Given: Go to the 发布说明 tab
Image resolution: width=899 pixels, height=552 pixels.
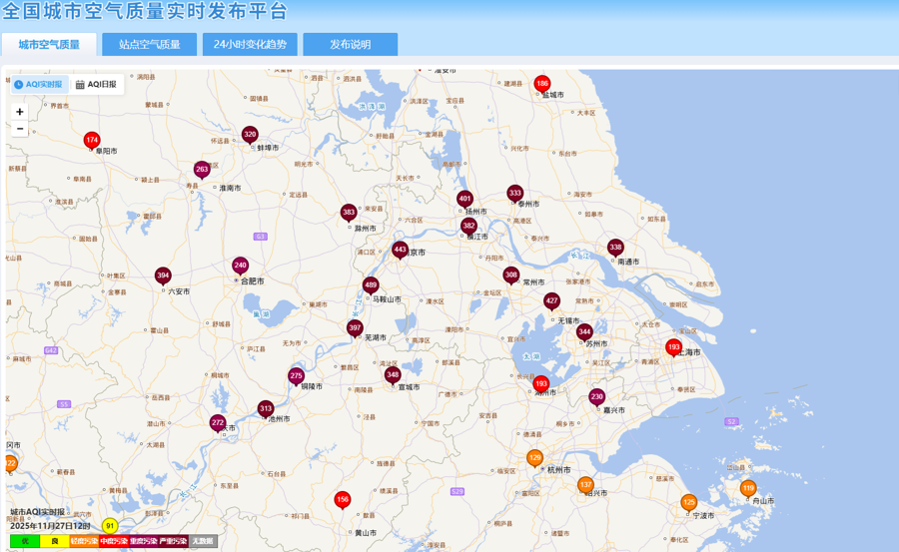Looking at the screenshot, I should (x=351, y=45).
